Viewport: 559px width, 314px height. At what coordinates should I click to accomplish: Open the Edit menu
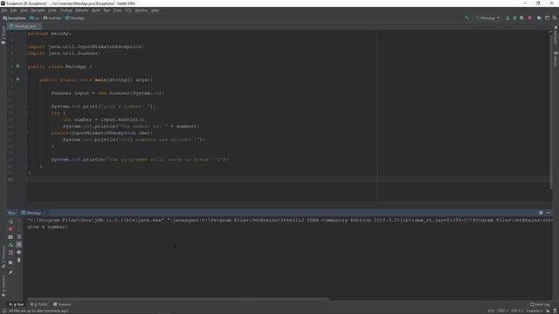(14, 10)
